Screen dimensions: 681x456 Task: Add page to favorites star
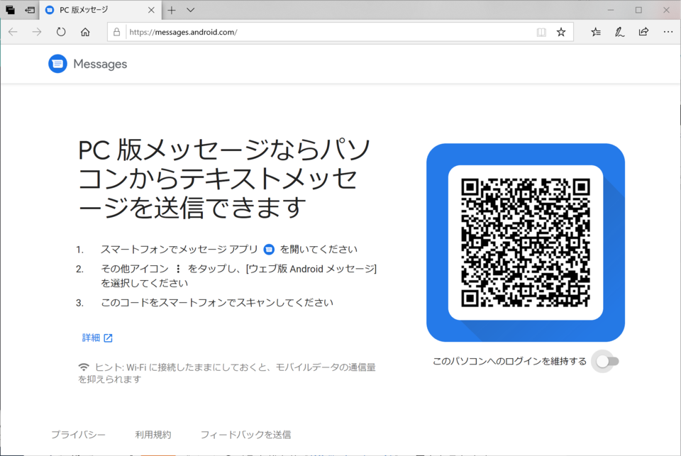(561, 32)
